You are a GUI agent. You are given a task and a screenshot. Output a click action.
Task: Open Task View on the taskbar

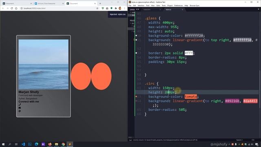click(x=16, y=144)
